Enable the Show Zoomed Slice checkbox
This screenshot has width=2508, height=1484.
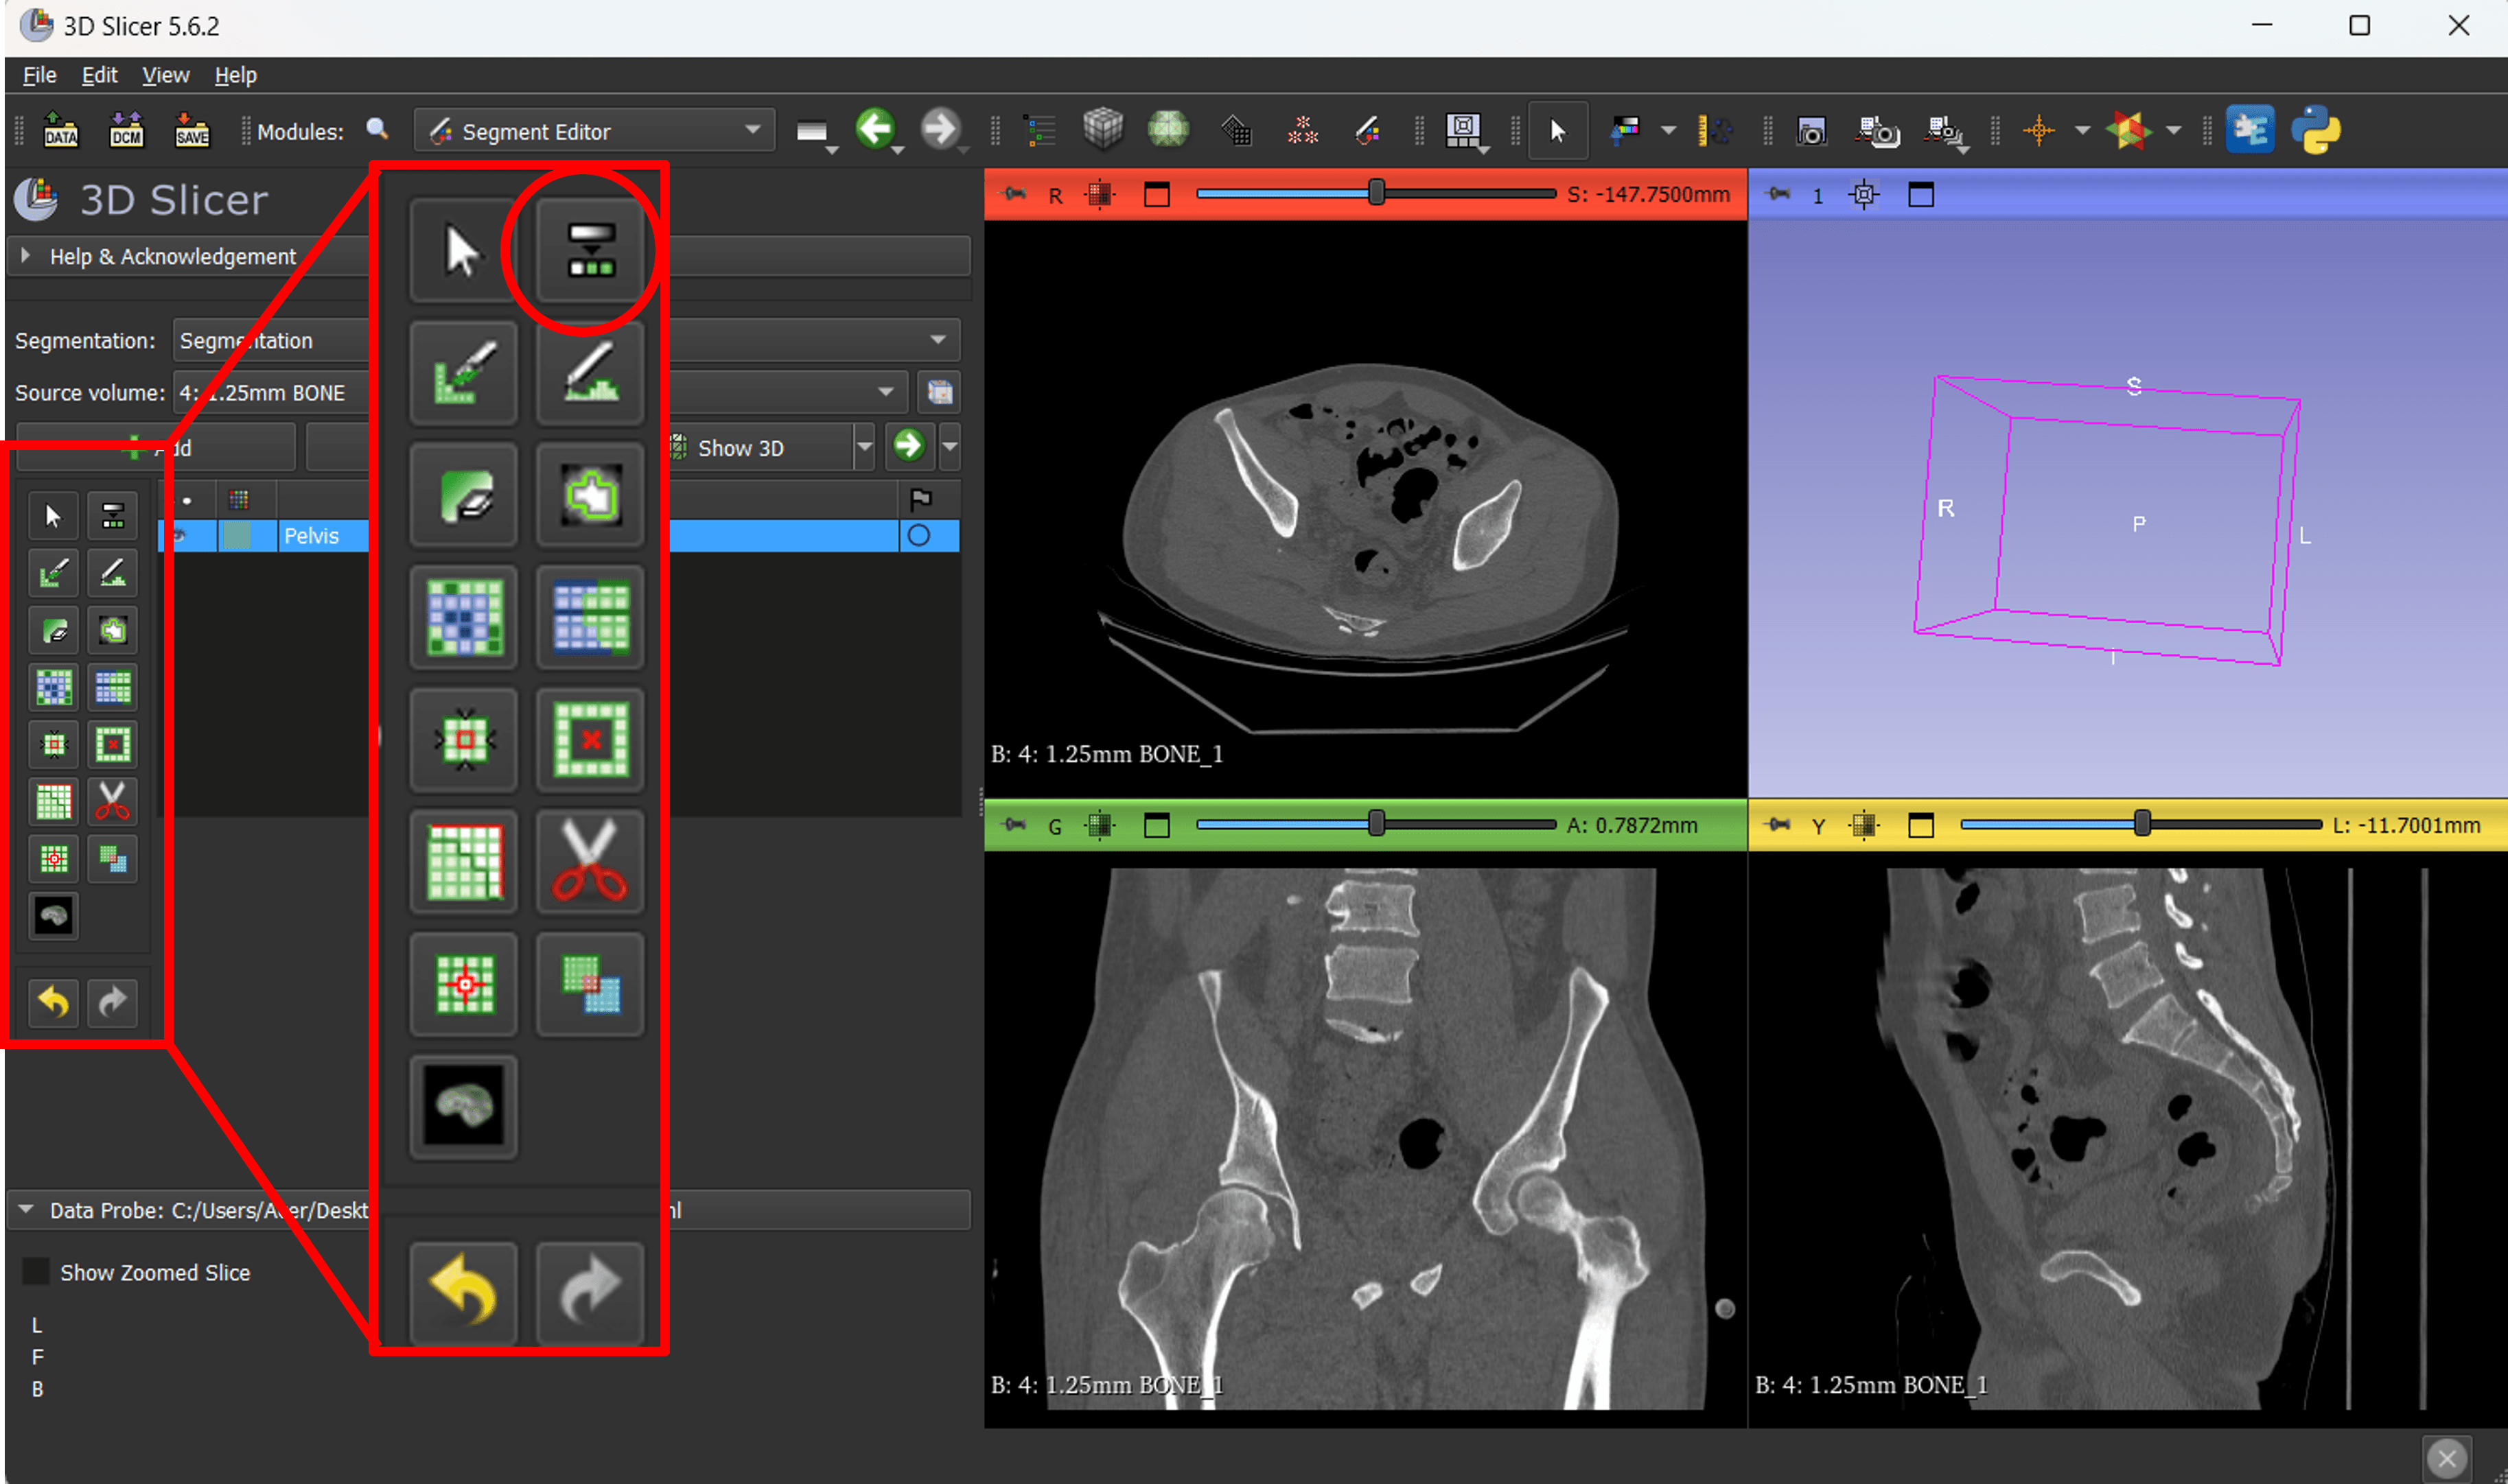35,1272
